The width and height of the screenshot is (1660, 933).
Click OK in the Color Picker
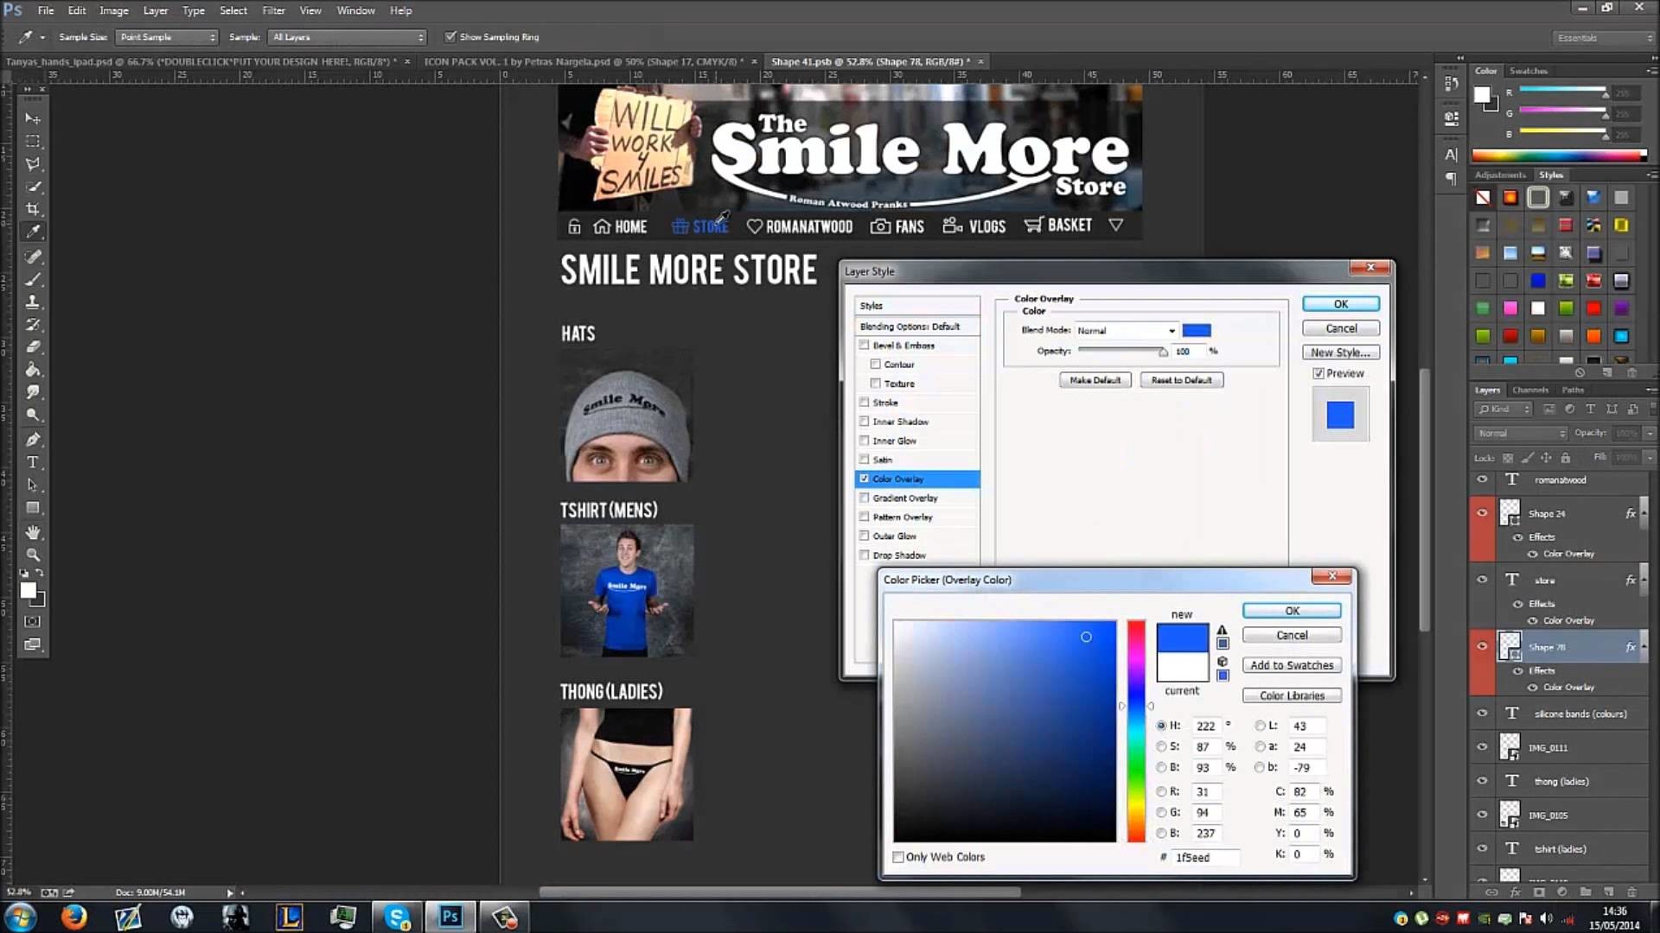tap(1292, 611)
